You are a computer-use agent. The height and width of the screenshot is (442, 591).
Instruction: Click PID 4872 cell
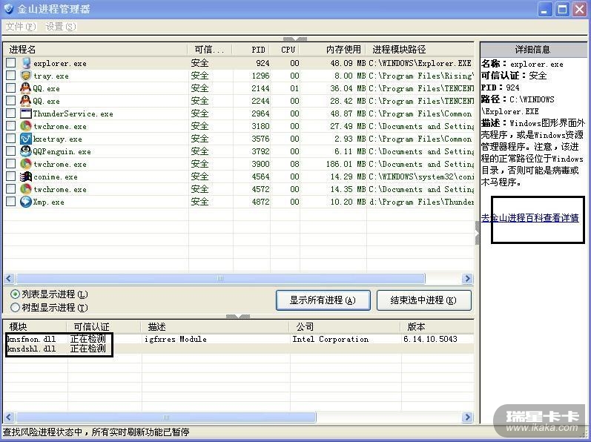pos(260,202)
